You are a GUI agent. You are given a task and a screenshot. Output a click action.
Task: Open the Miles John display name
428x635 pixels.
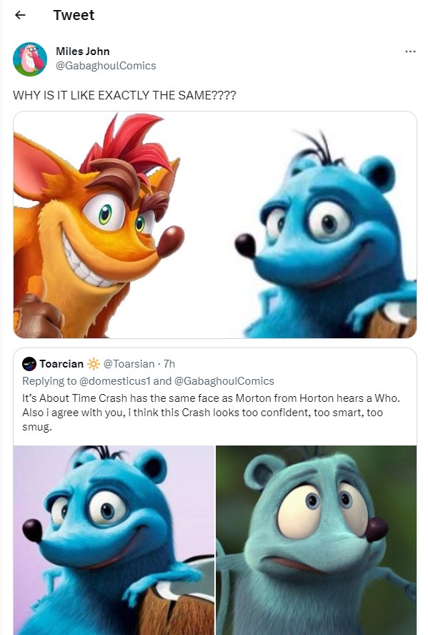point(82,51)
